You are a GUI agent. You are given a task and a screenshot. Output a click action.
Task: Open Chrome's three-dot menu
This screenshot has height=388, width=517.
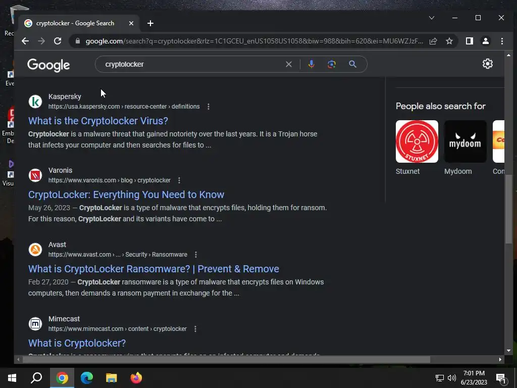pos(502,41)
